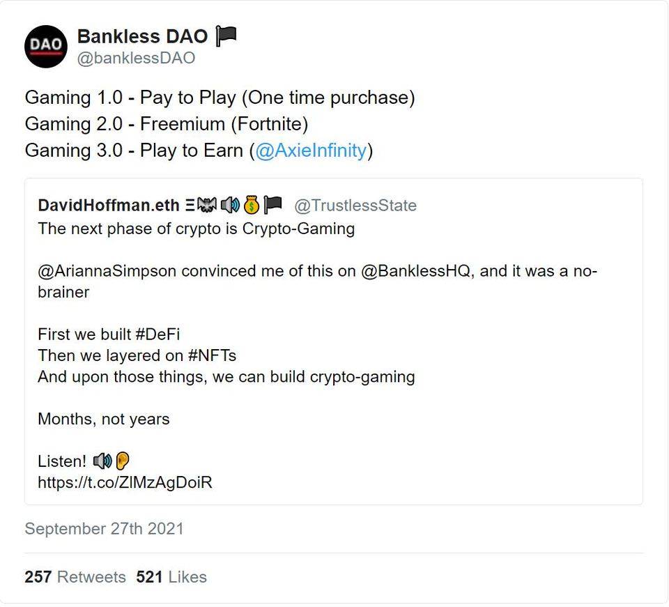
Task: Click the #NFTs hashtag
Action: pyautogui.click(x=212, y=355)
